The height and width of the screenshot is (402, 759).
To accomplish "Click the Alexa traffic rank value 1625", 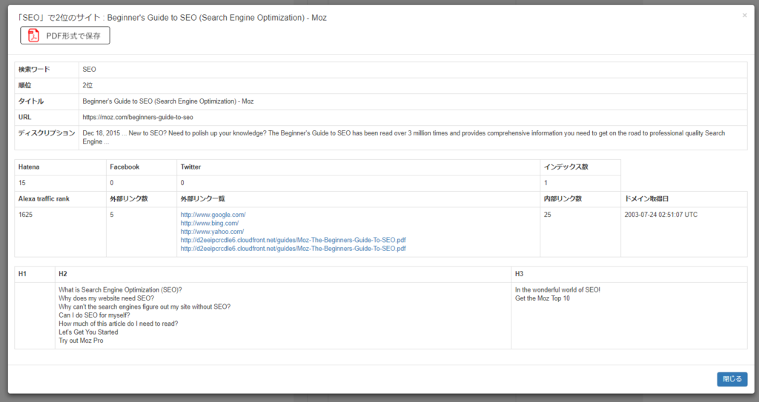I will (x=26, y=215).
